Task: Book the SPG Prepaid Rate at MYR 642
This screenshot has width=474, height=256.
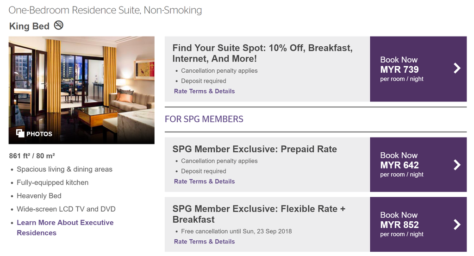Action: (399, 165)
